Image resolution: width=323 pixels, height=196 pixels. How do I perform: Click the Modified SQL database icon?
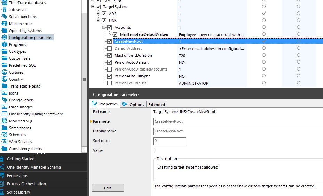(4, 121)
